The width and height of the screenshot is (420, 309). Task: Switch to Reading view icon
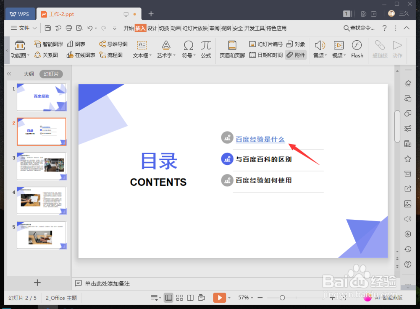click(190, 298)
